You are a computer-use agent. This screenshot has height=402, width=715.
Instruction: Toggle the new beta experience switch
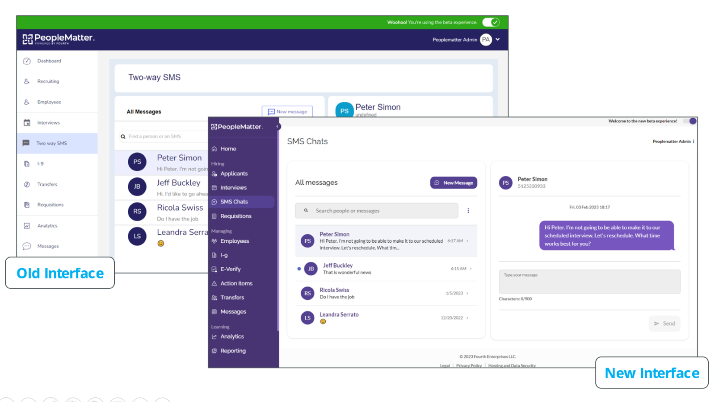(692, 121)
